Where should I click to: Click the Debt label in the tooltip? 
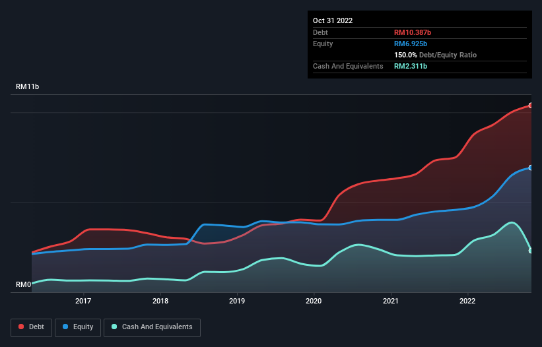click(x=320, y=32)
